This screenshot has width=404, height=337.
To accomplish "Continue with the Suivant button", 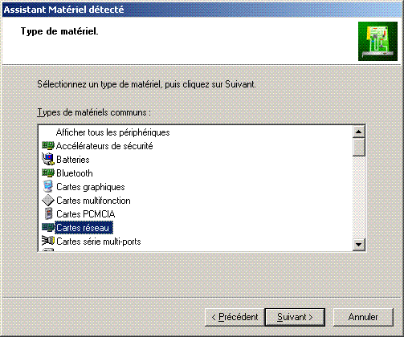I will point(295,317).
